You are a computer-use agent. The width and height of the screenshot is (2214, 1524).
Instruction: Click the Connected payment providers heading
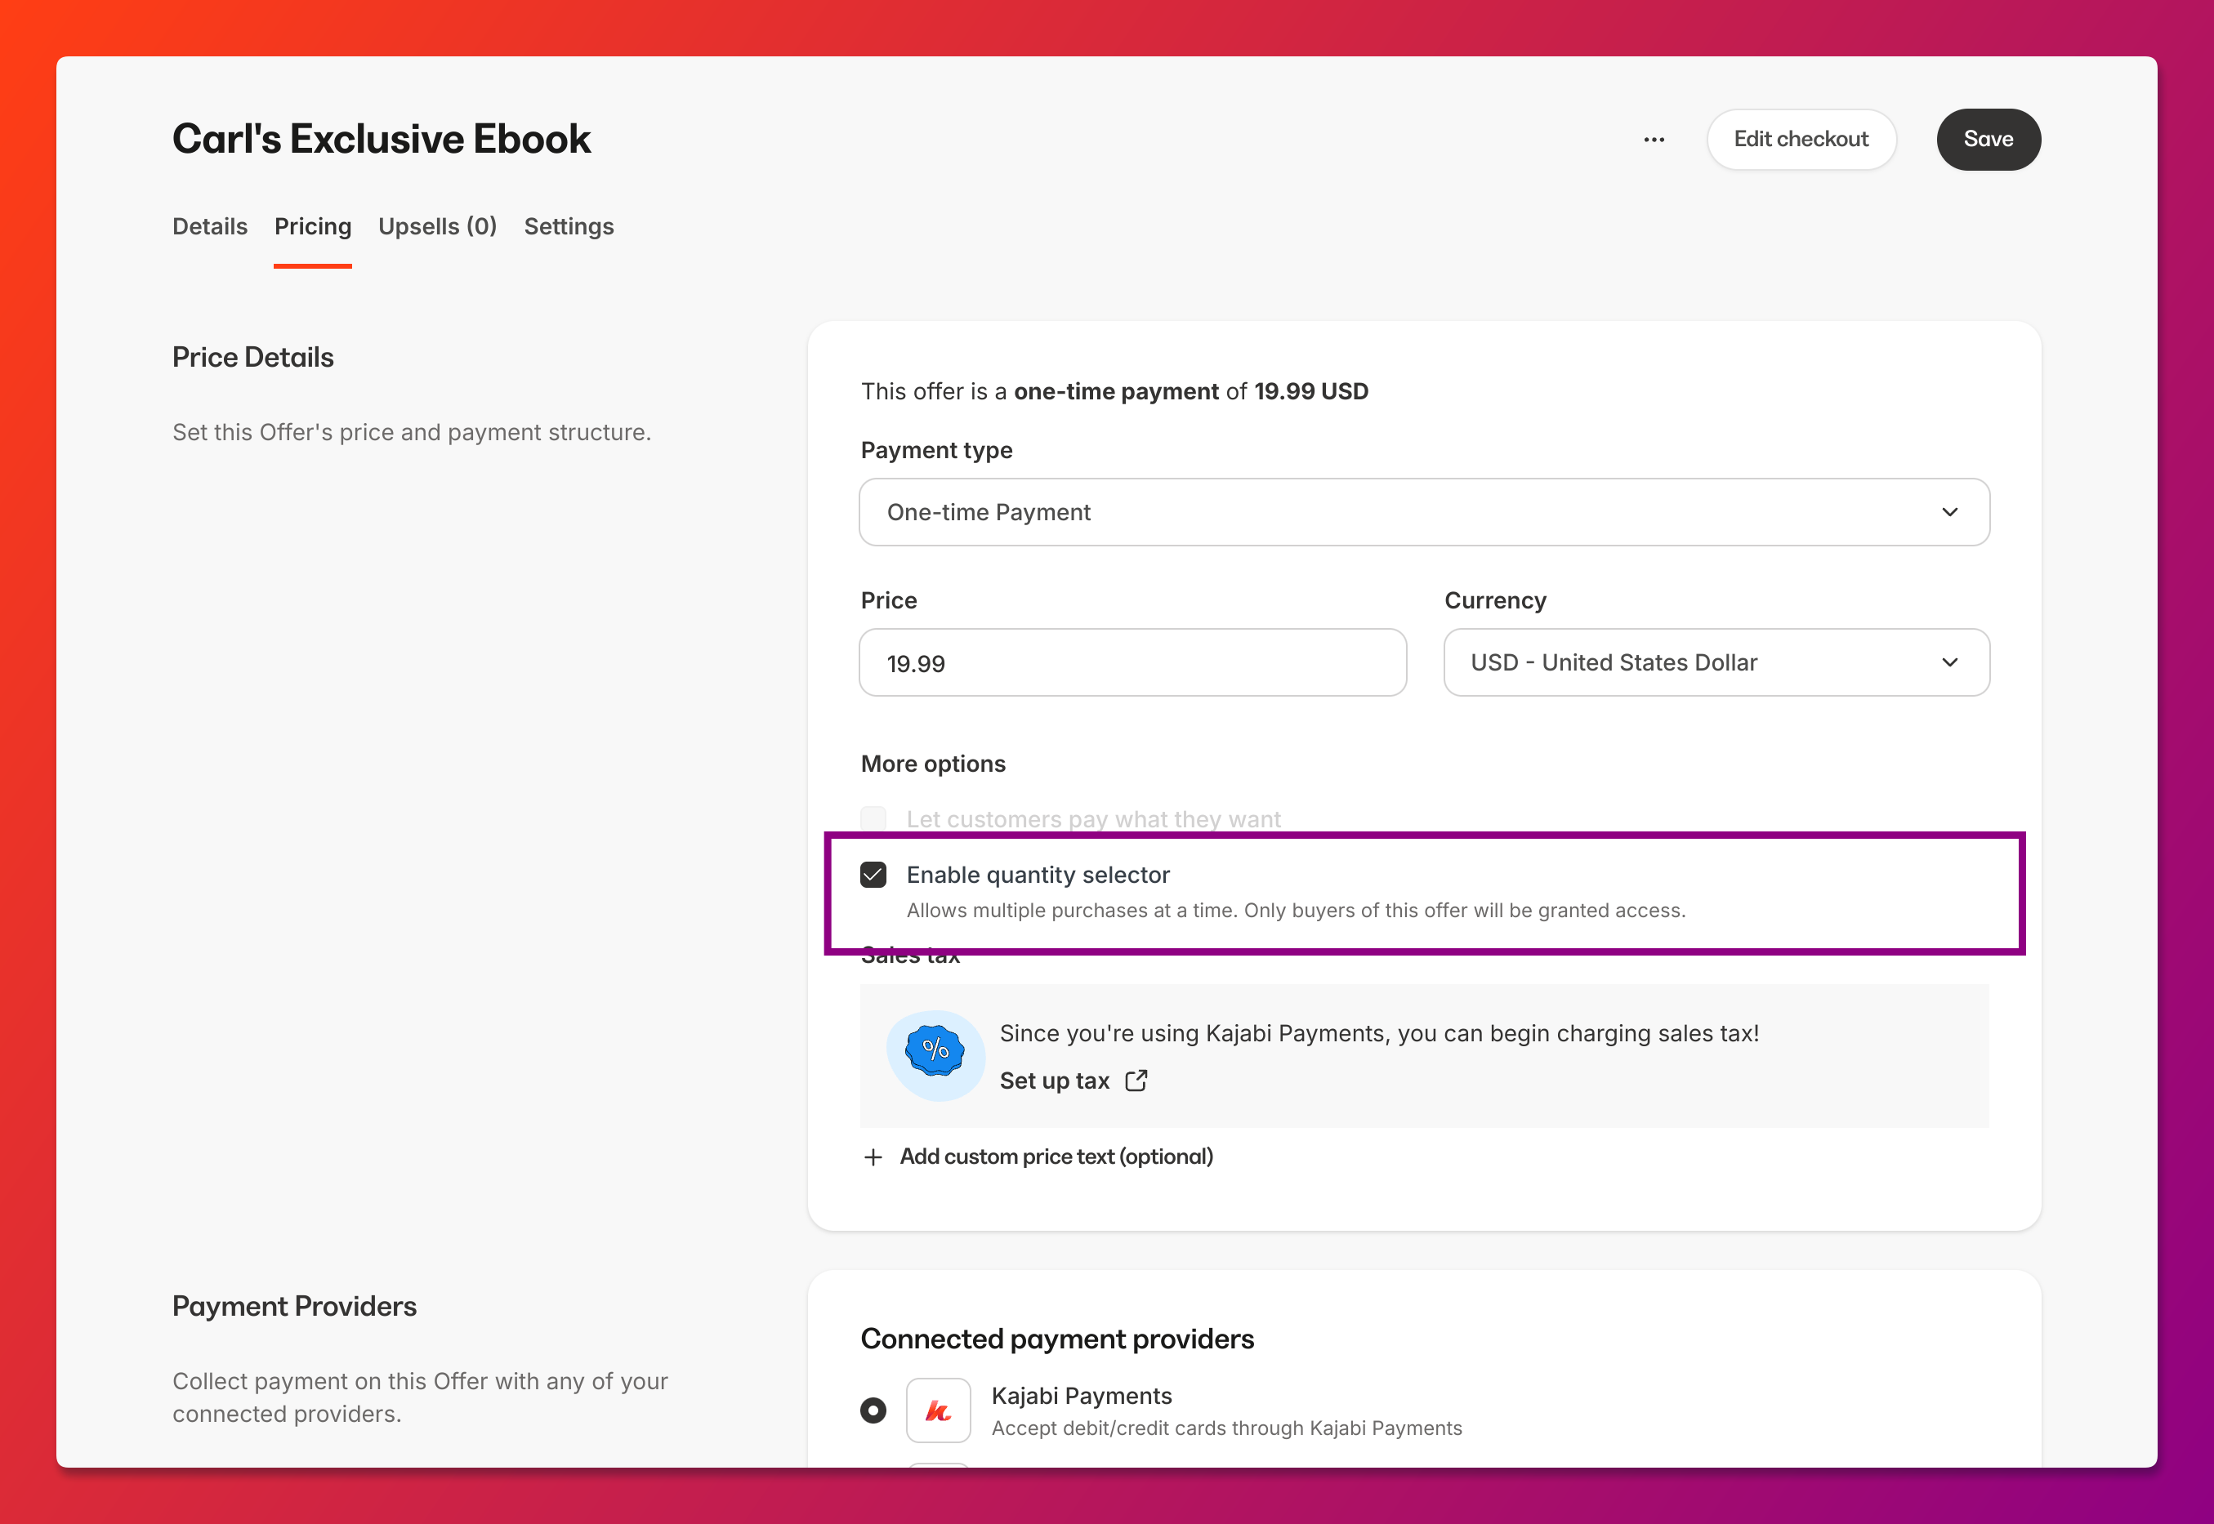point(1056,1339)
